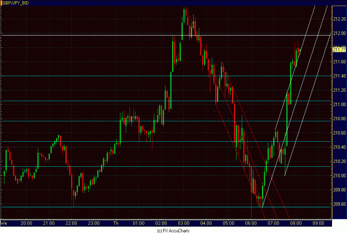
Task: Click the 210.40 price axis label
Action: point(339,147)
